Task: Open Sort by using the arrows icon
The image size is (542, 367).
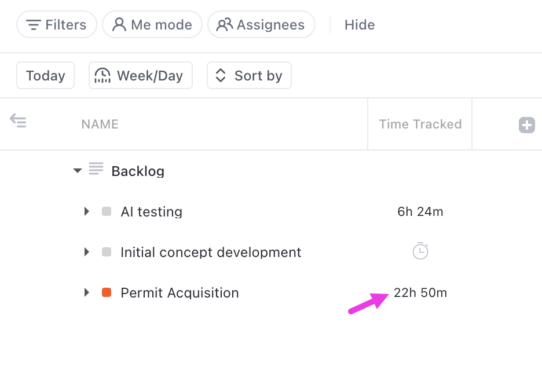Action: (x=220, y=75)
